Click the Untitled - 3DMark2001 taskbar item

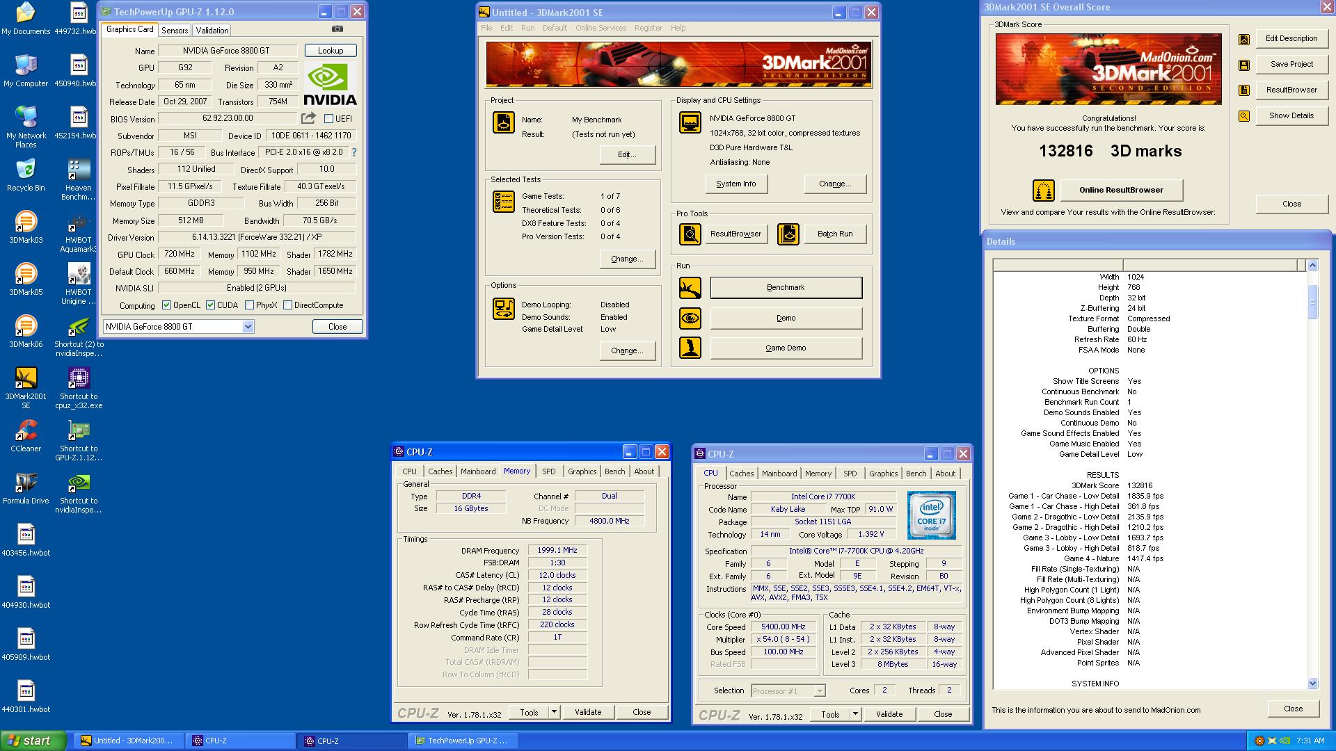pyautogui.click(x=129, y=741)
